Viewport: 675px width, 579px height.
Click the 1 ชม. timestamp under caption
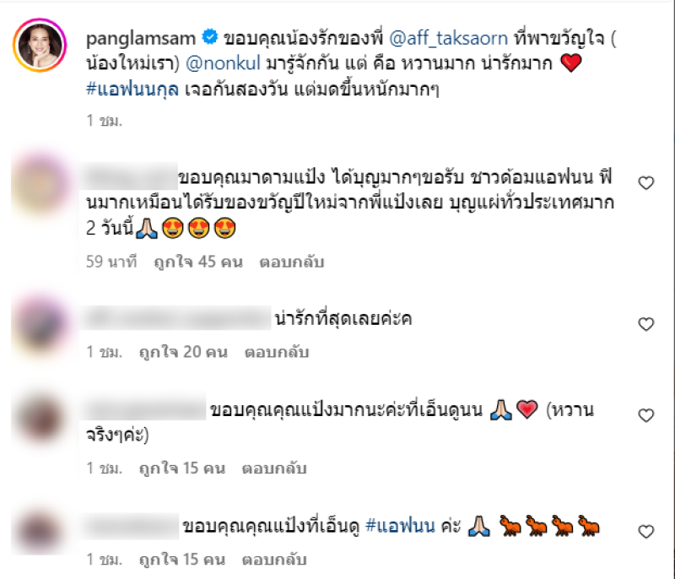[104, 121]
